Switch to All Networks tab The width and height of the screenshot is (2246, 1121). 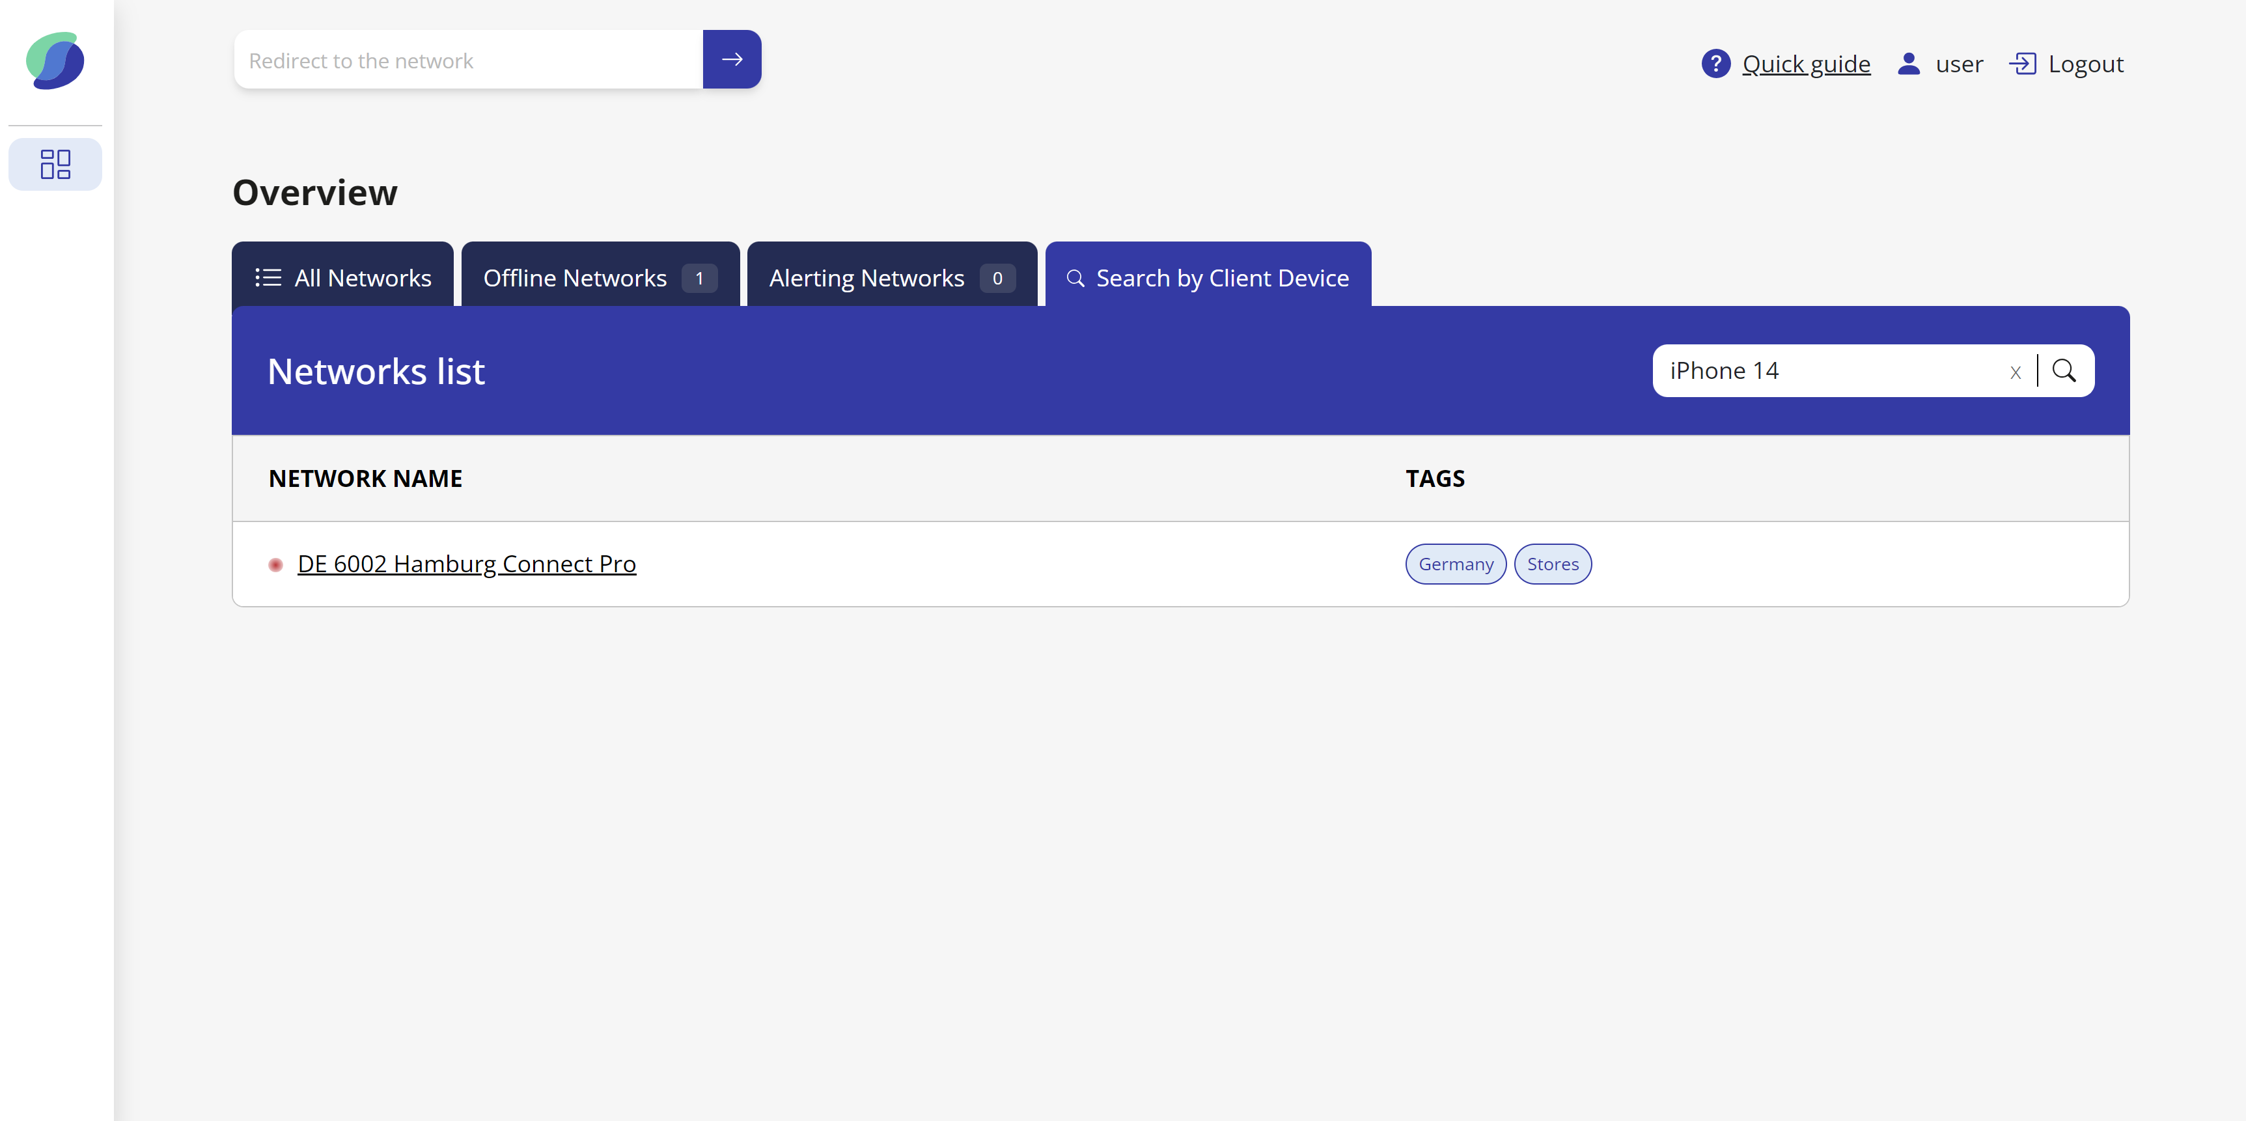click(x=342, y=278)
